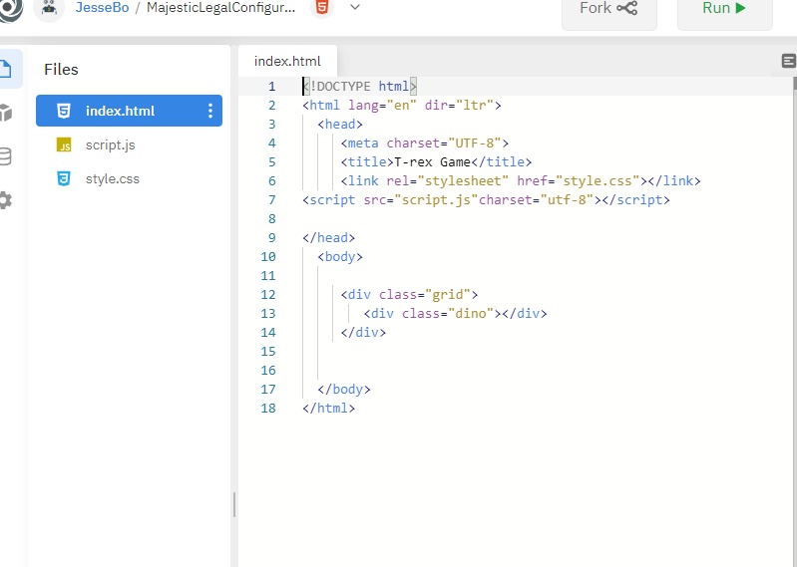Viewport: 797px width, 567px height.
Task: Click the div class="grid" line
Action: (410, 295)
